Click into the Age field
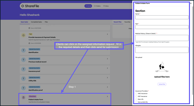194x106 pixels. (162, 27)
